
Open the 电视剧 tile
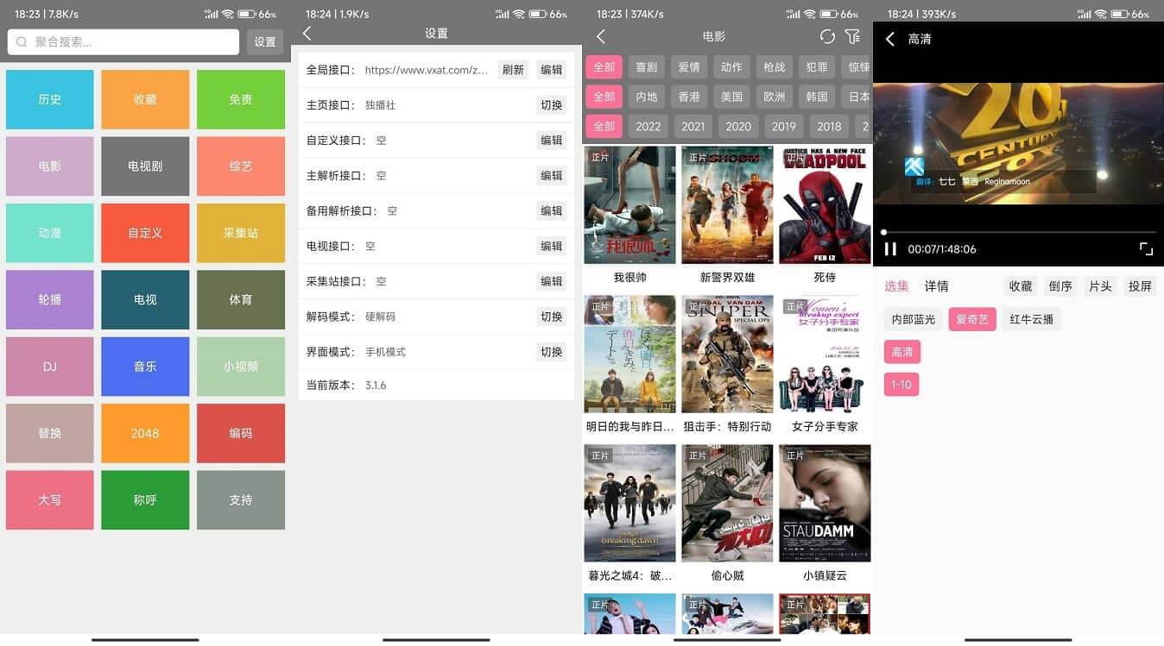coord(145,166)
